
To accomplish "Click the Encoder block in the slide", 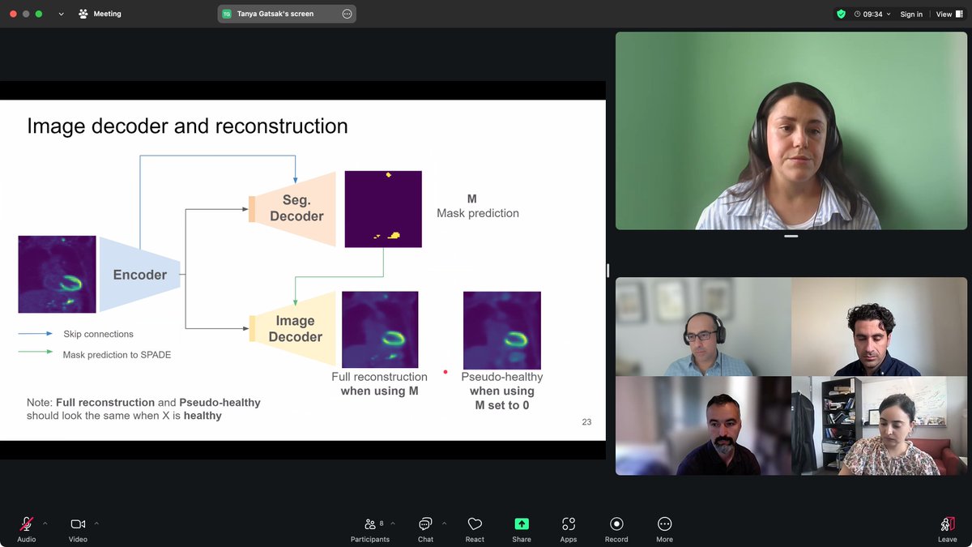I will (139, 275).
